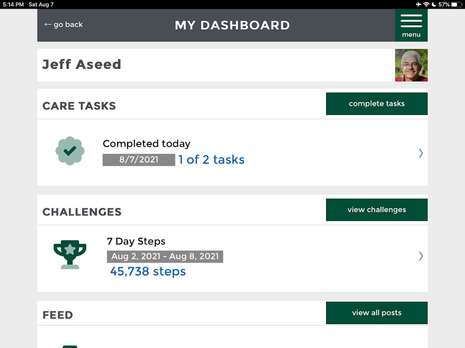The width and height of the screenshot is (465, 348).
Task: Click the Jeff Aseed name heading
Action: coord(82,64)
